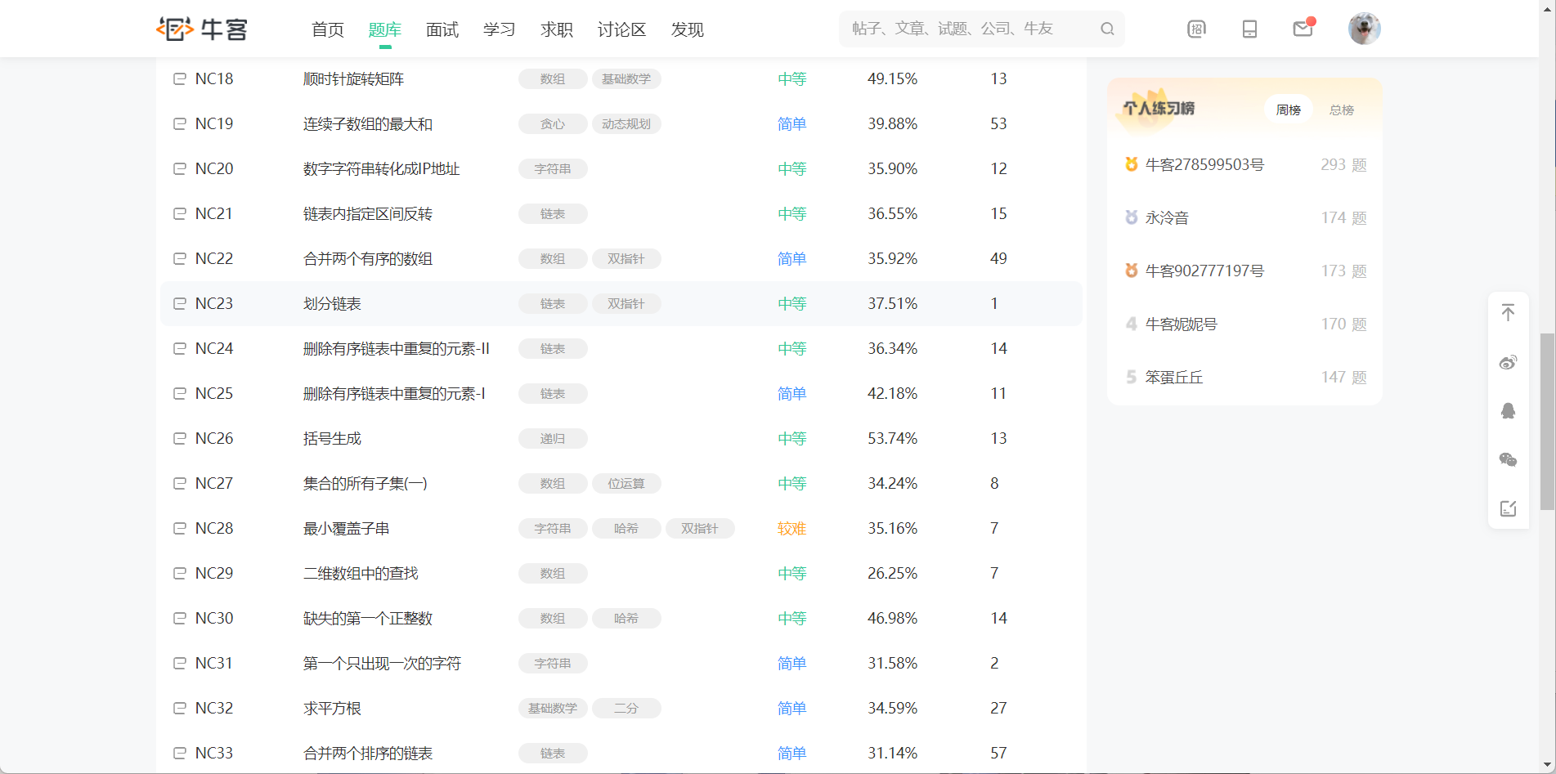This screenshot has height=774, width=1556.
Task: Open the recruitment icon in header
Action: (1196, 29)
